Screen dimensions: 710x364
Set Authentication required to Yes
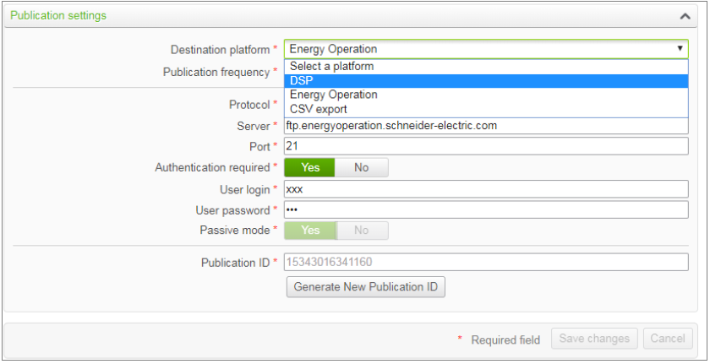tap(309, 167)
